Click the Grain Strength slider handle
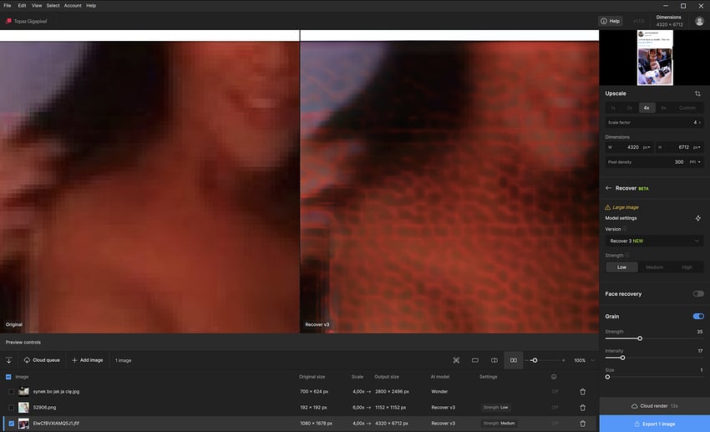 click(640, 338)
